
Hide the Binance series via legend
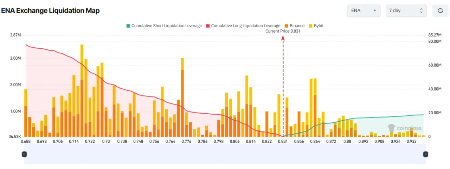[294, 26]
